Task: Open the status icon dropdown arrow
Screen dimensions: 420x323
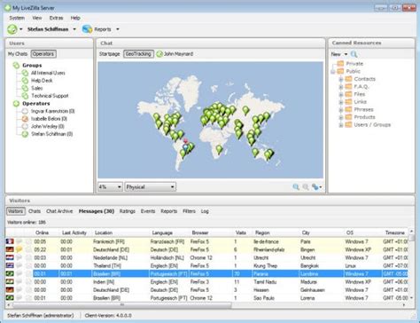Action: pos(21,29)
